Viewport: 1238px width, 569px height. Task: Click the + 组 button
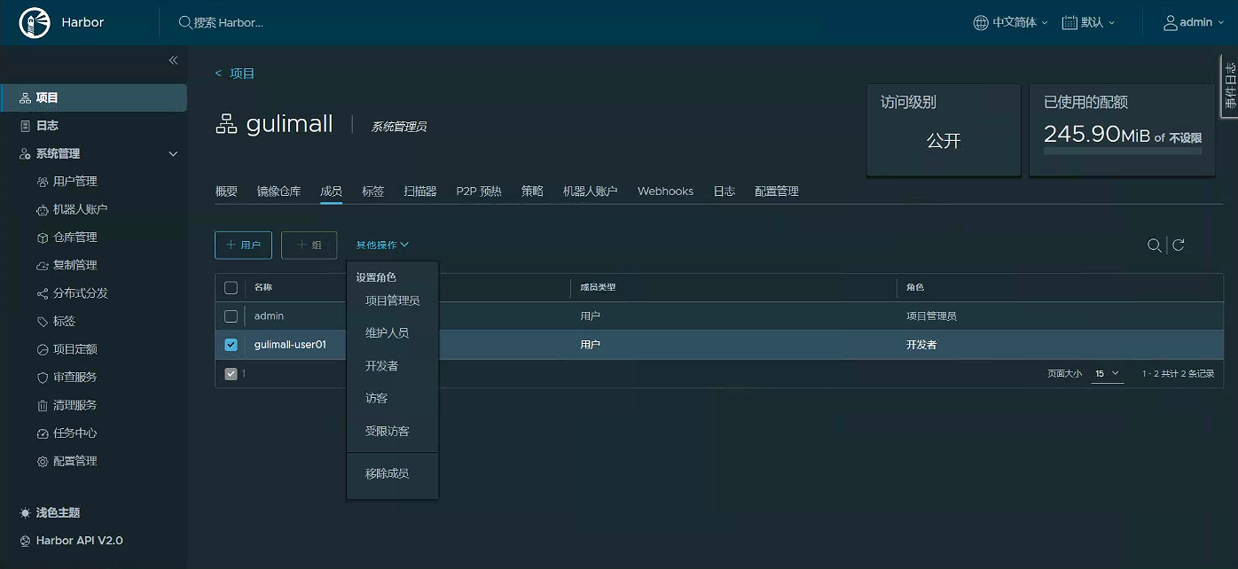click(309, 246)
